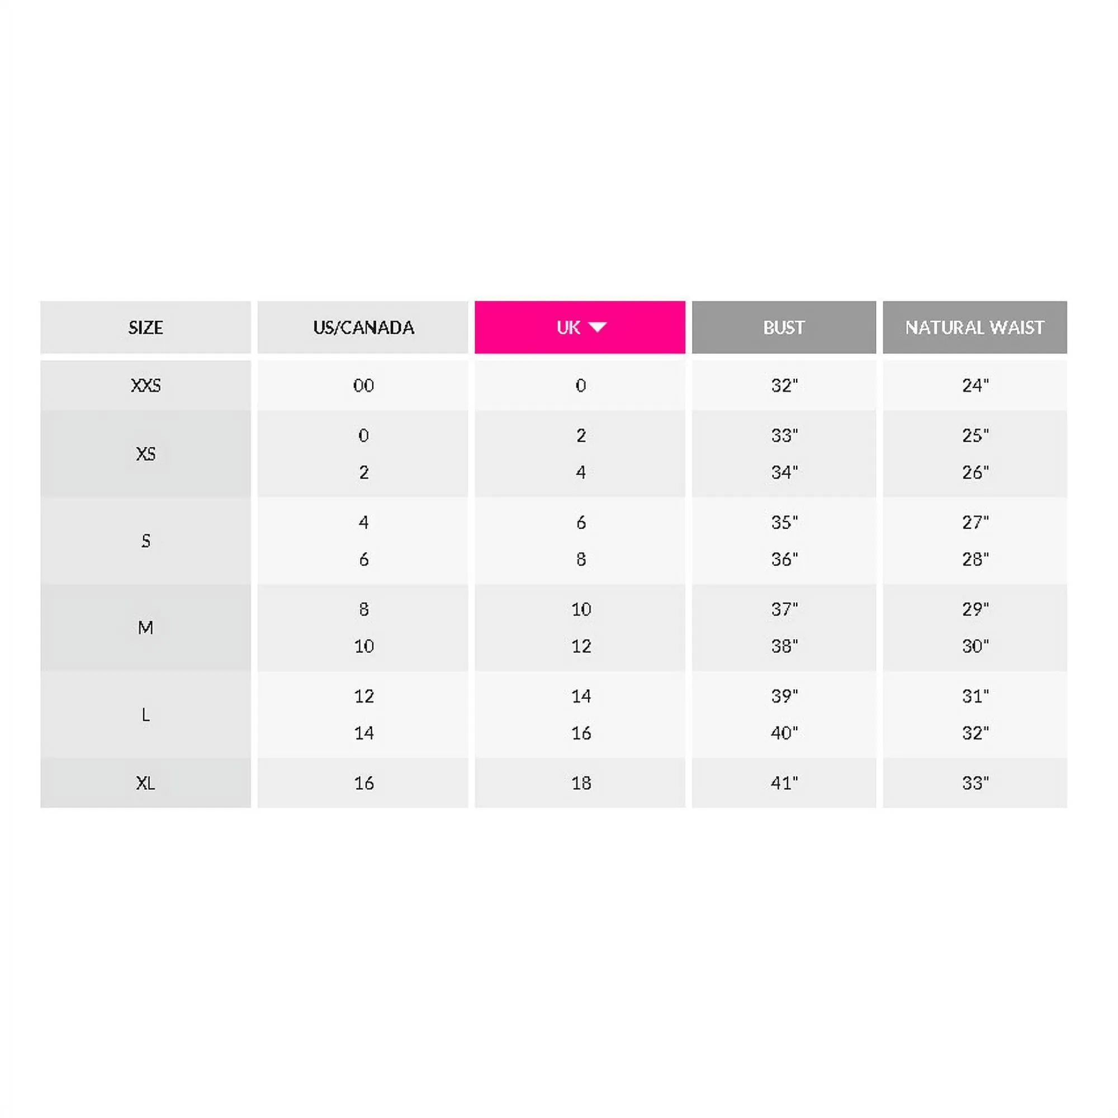Click the 32" bust measurement
This screenshot has width=1118, height=1118.
click(784, 385)
